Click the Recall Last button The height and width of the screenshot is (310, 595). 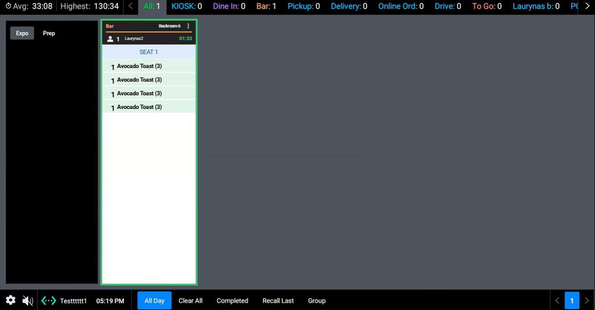[x=278, y=301]
